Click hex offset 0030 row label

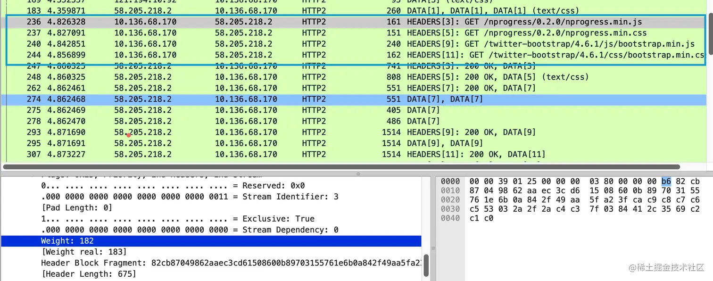(x=450, y=209)
